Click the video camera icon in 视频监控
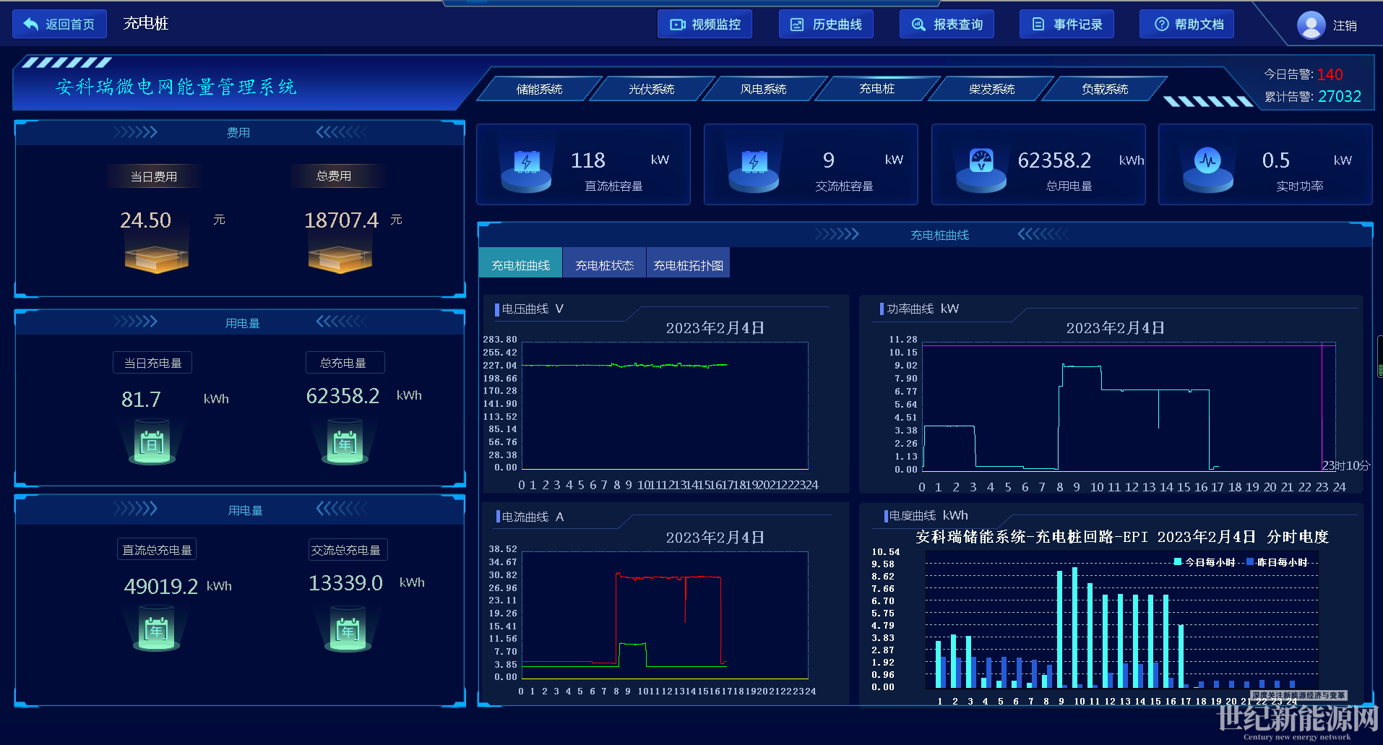 point(678,25)
